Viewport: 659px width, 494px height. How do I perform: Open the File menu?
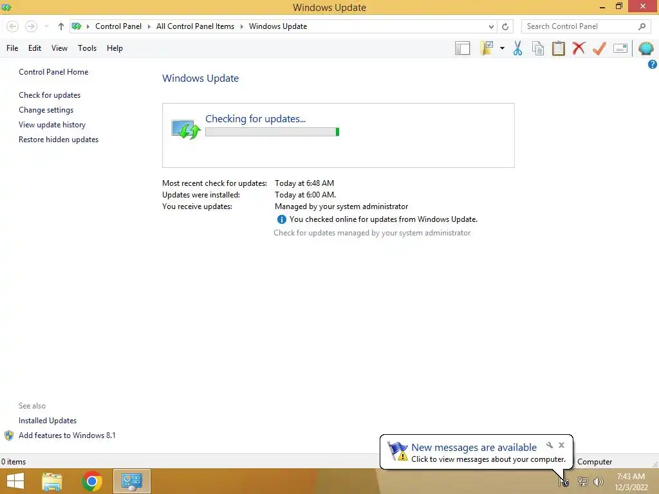pyautogui.click(x=12, y=48)
